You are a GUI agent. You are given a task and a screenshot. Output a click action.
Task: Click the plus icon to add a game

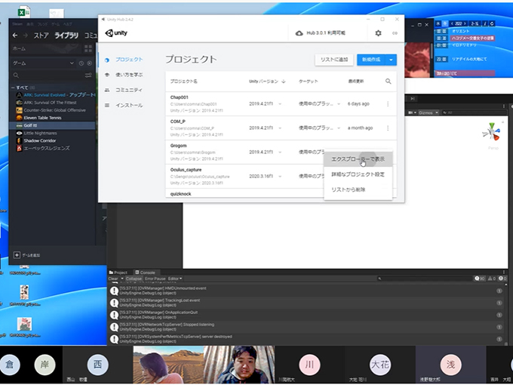(17, 255)
